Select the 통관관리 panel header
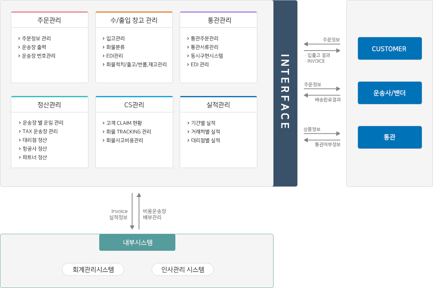433x288 pixels. coord(218,20)
